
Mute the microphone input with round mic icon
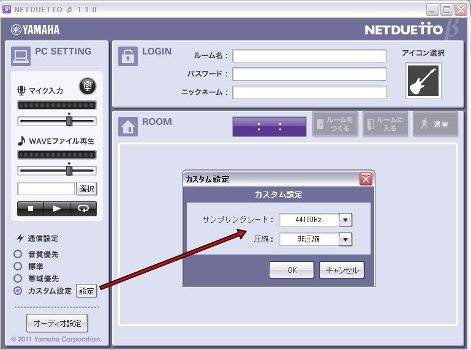coord(88,86)
